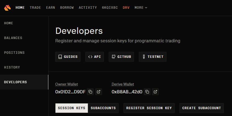This screenshot has width=232, height=116.
Task: Open the DRV token page
Action: click(x=126, y=8)
